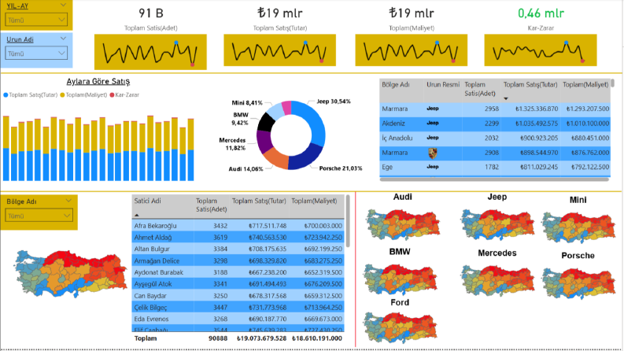The image size is (624, 351).
Task: Click the Jeep logo in Akdeniz row
Action: point(433,123)
